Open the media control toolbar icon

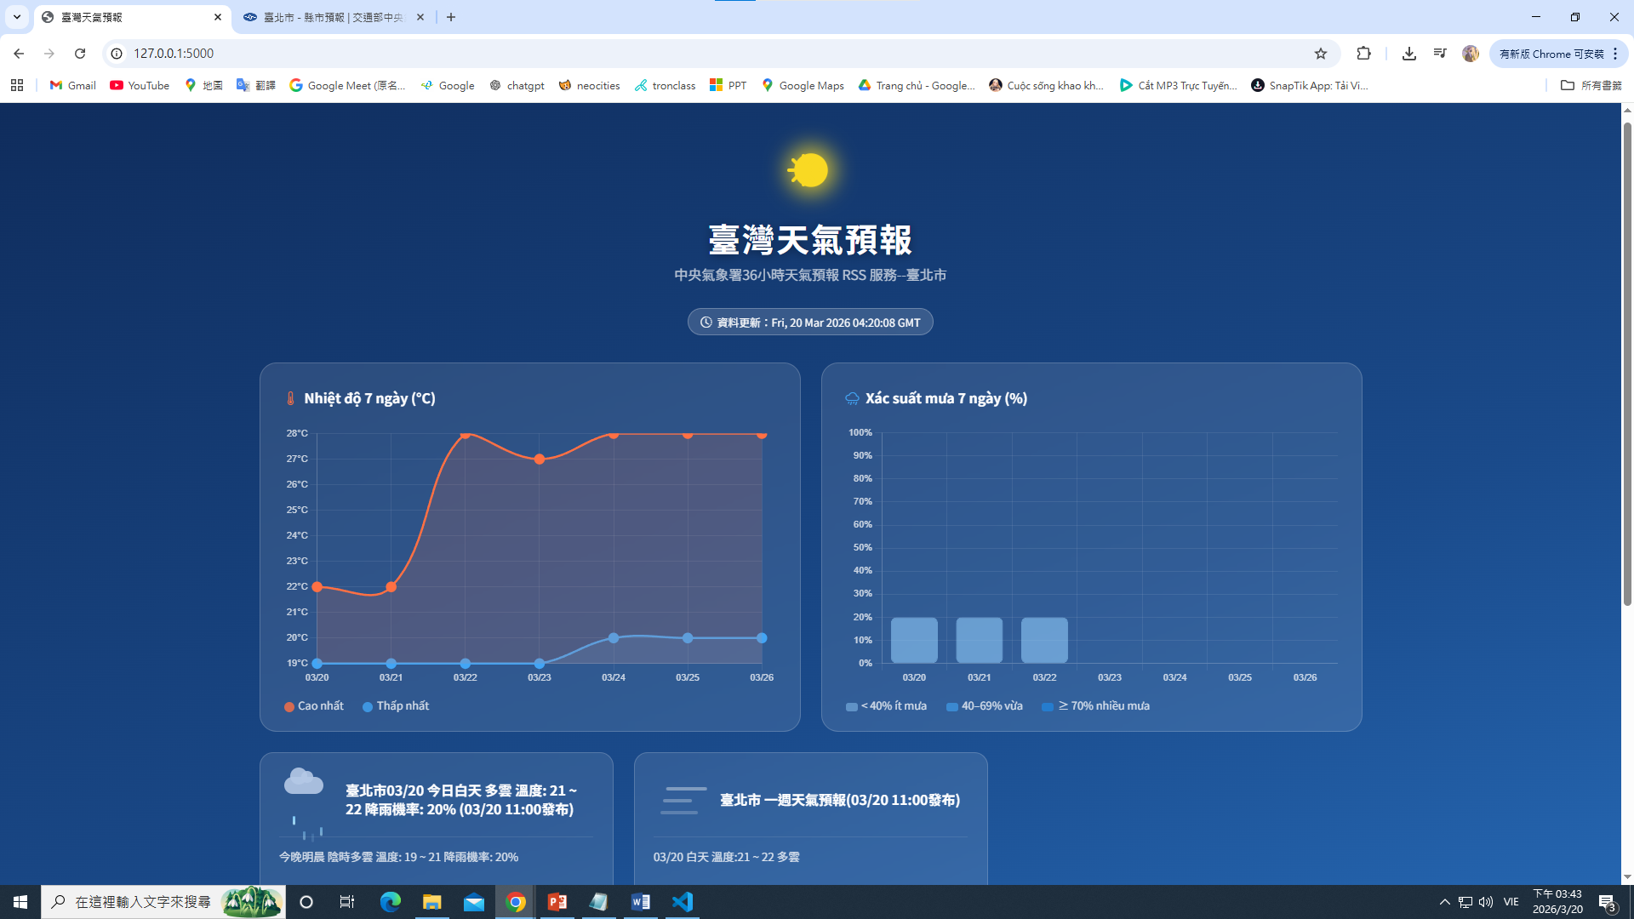tap(1439, 54)
